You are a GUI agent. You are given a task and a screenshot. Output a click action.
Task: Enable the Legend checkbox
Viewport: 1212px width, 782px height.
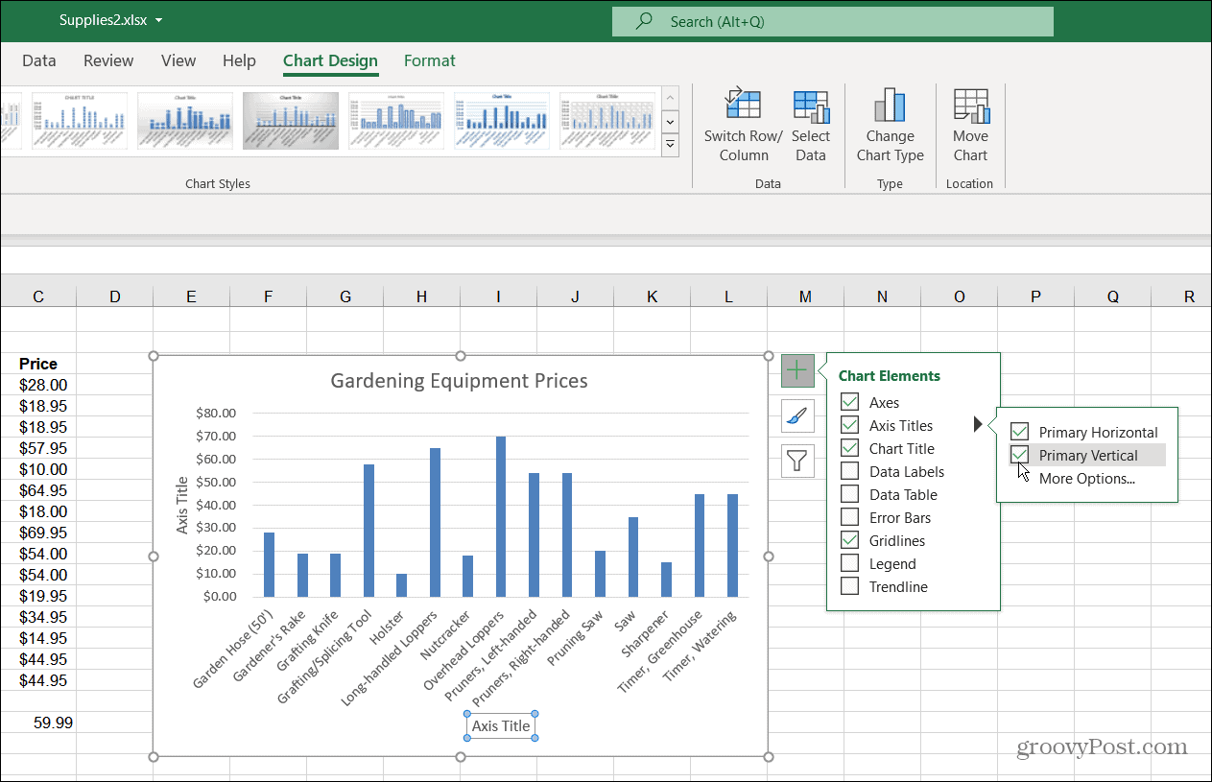tap(849, 563)
